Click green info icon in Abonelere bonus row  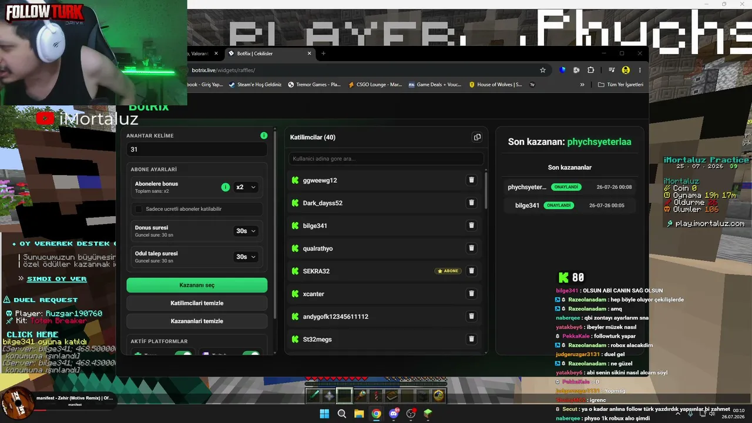pyautogui.click(x=226, y=187)
